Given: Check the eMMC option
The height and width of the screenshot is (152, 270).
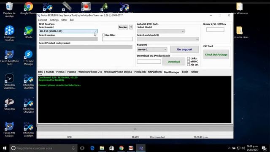Looking at the screenshot, I should (x=189, y=62).
